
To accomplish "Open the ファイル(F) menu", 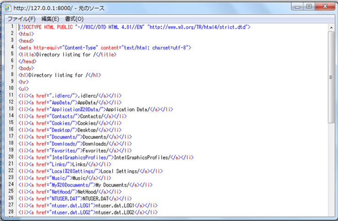I will coord(22,19).
